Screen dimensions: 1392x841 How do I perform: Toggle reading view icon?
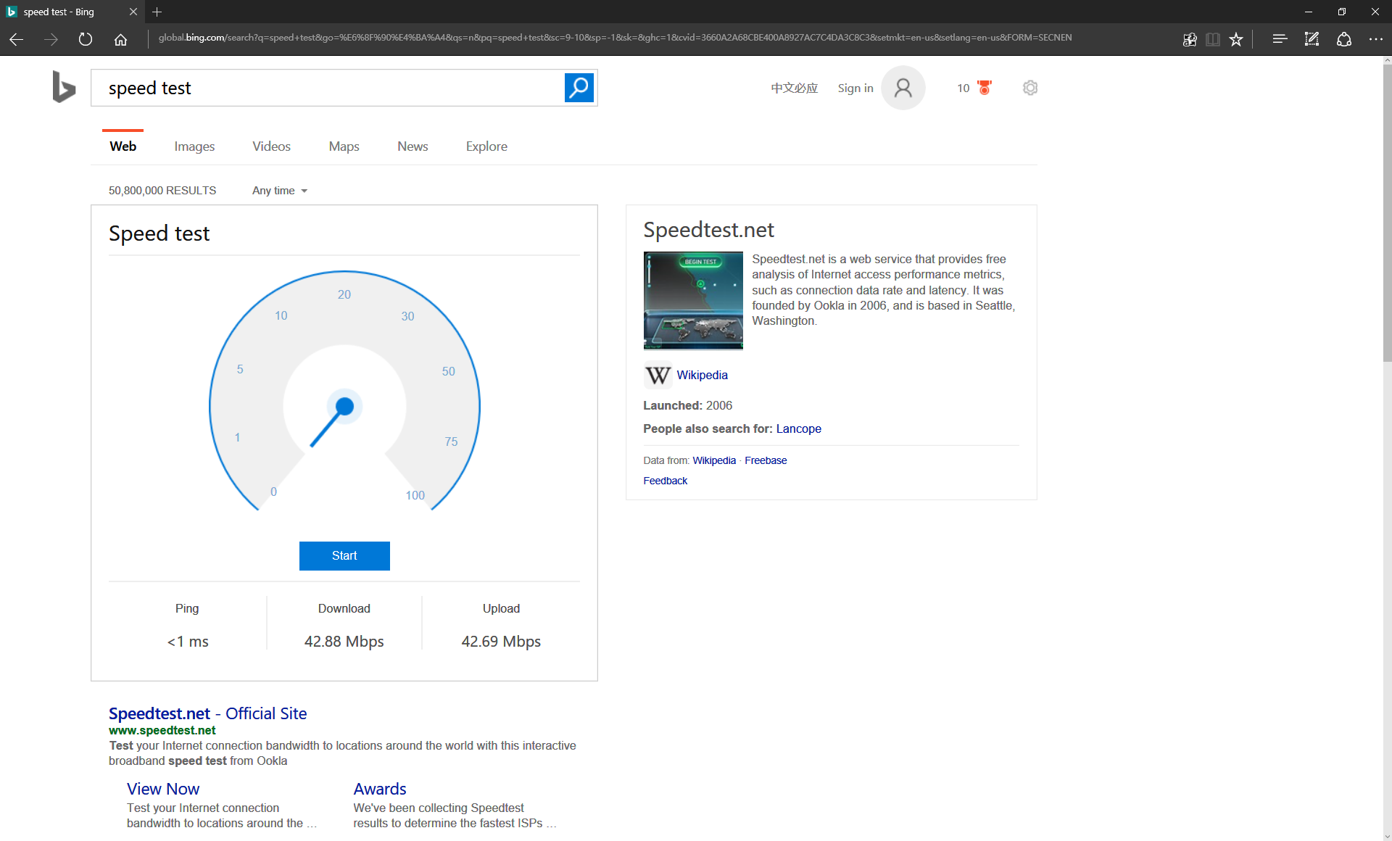pyautogui.click(x=1213, y=39)
